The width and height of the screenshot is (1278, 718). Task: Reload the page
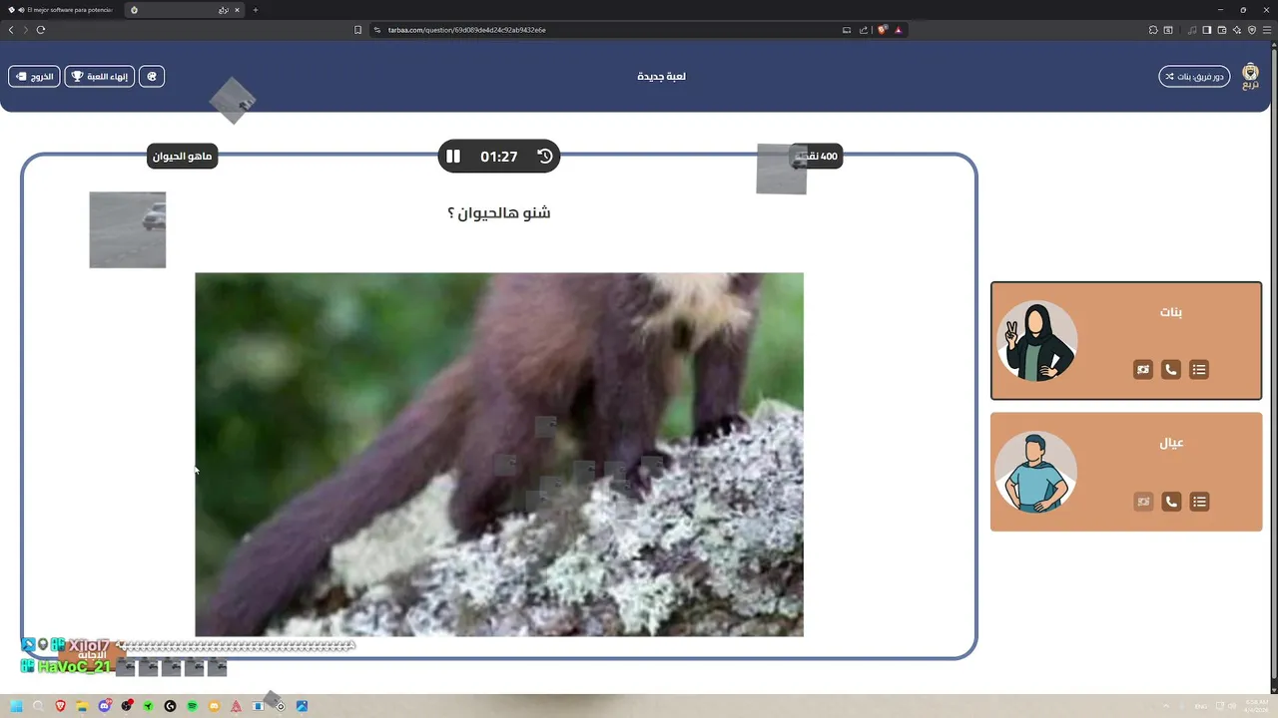click(x=41, y=30)
